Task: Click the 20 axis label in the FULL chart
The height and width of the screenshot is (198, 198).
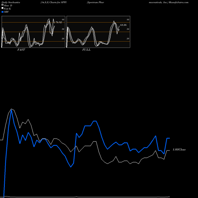Action: click(x=128, y=38)
